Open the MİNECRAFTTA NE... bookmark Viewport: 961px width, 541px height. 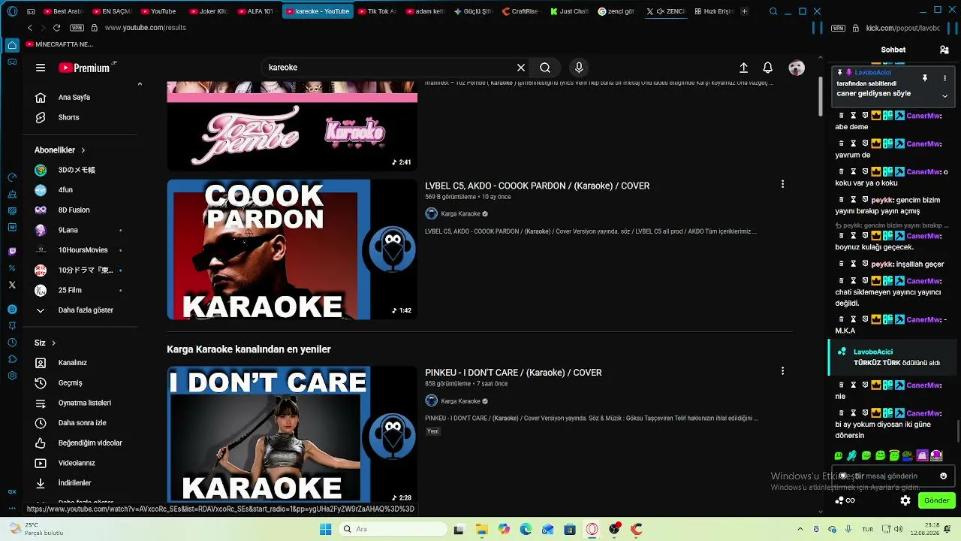pos(60,44)
